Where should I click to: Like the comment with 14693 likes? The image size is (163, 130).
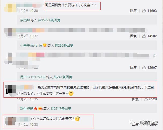point(144,11)
